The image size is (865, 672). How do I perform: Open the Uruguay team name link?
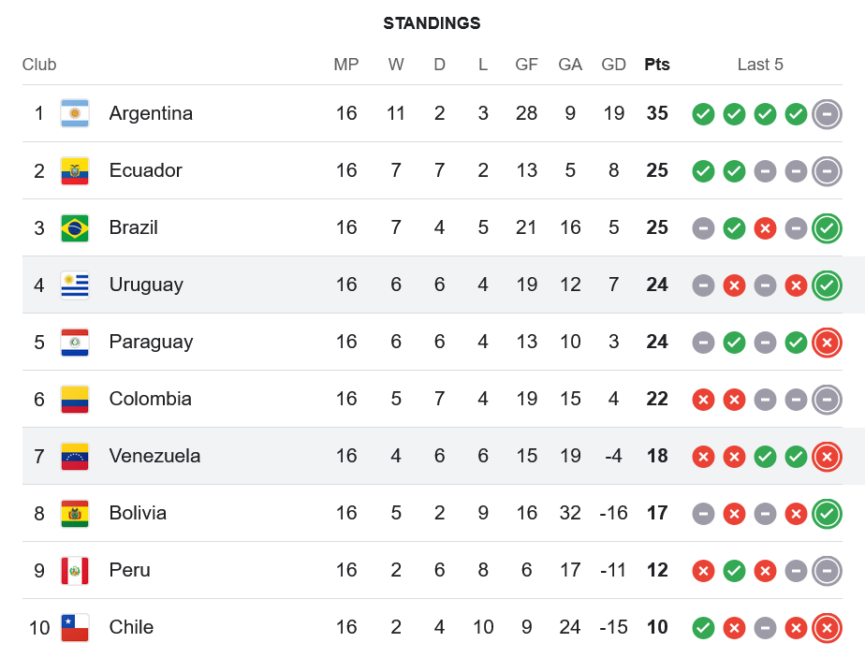(x=146, y=285)
